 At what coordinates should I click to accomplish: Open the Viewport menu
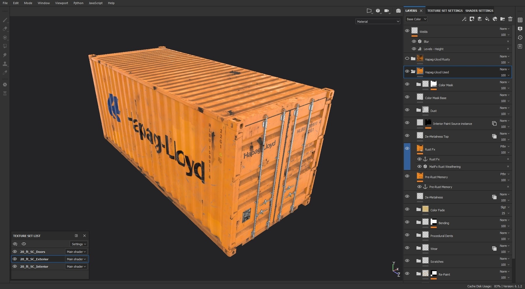pyautogui.click(x=62, y=3)
